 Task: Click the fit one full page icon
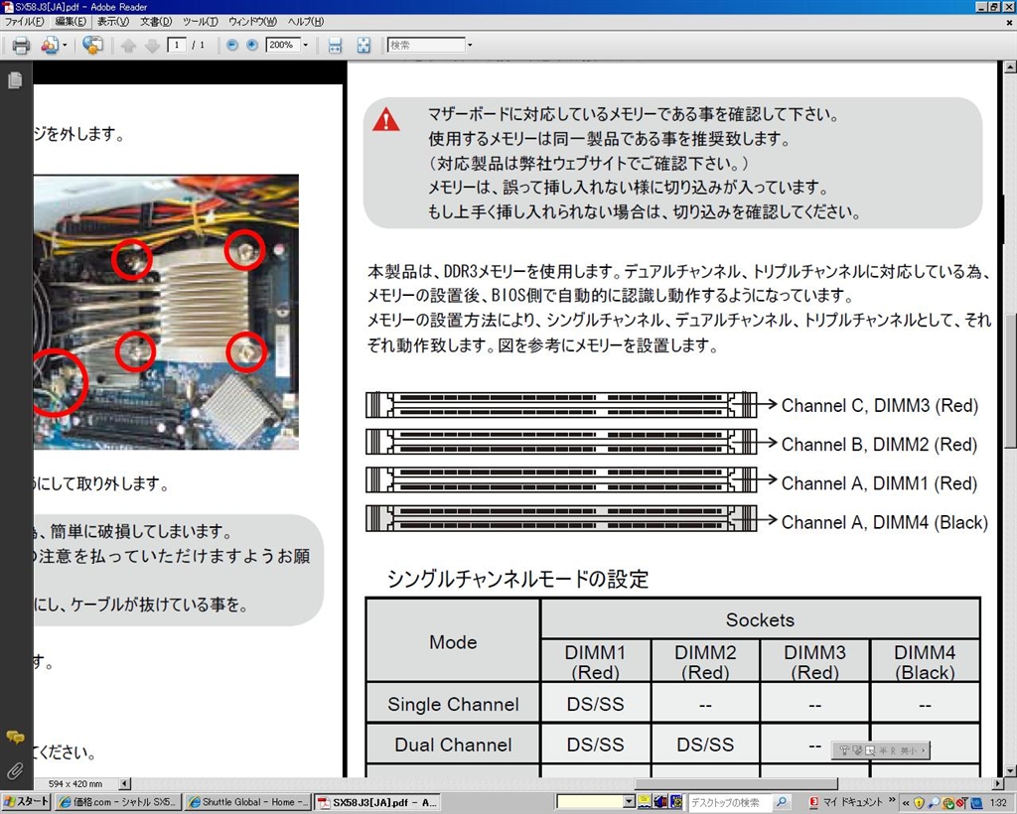[x=363, y=46]
